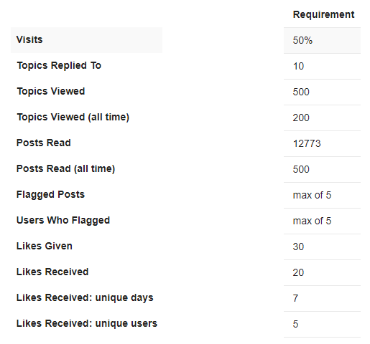370x344 pixels.
Task: Click Likes Received: unique days label
Action: pyautogui.click(x=85, y=297)
